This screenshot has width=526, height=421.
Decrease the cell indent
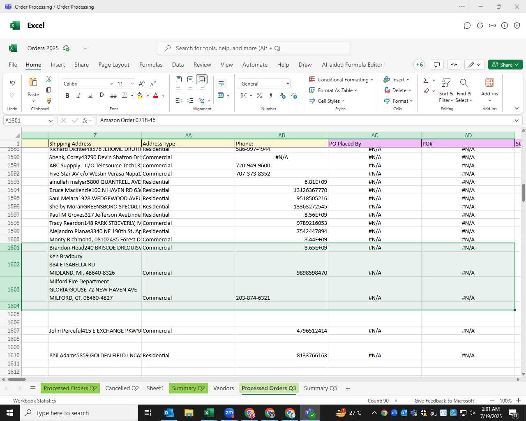(179, 101)
